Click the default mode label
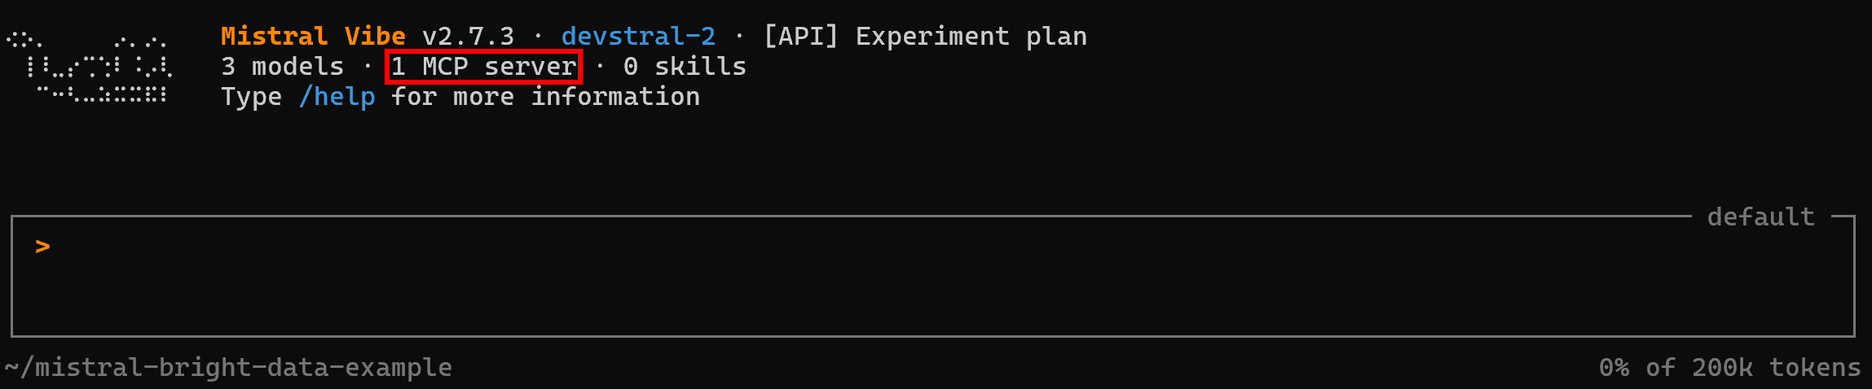The width and height of the screenshot is (1872, 389). click(x=1760, y=217)
